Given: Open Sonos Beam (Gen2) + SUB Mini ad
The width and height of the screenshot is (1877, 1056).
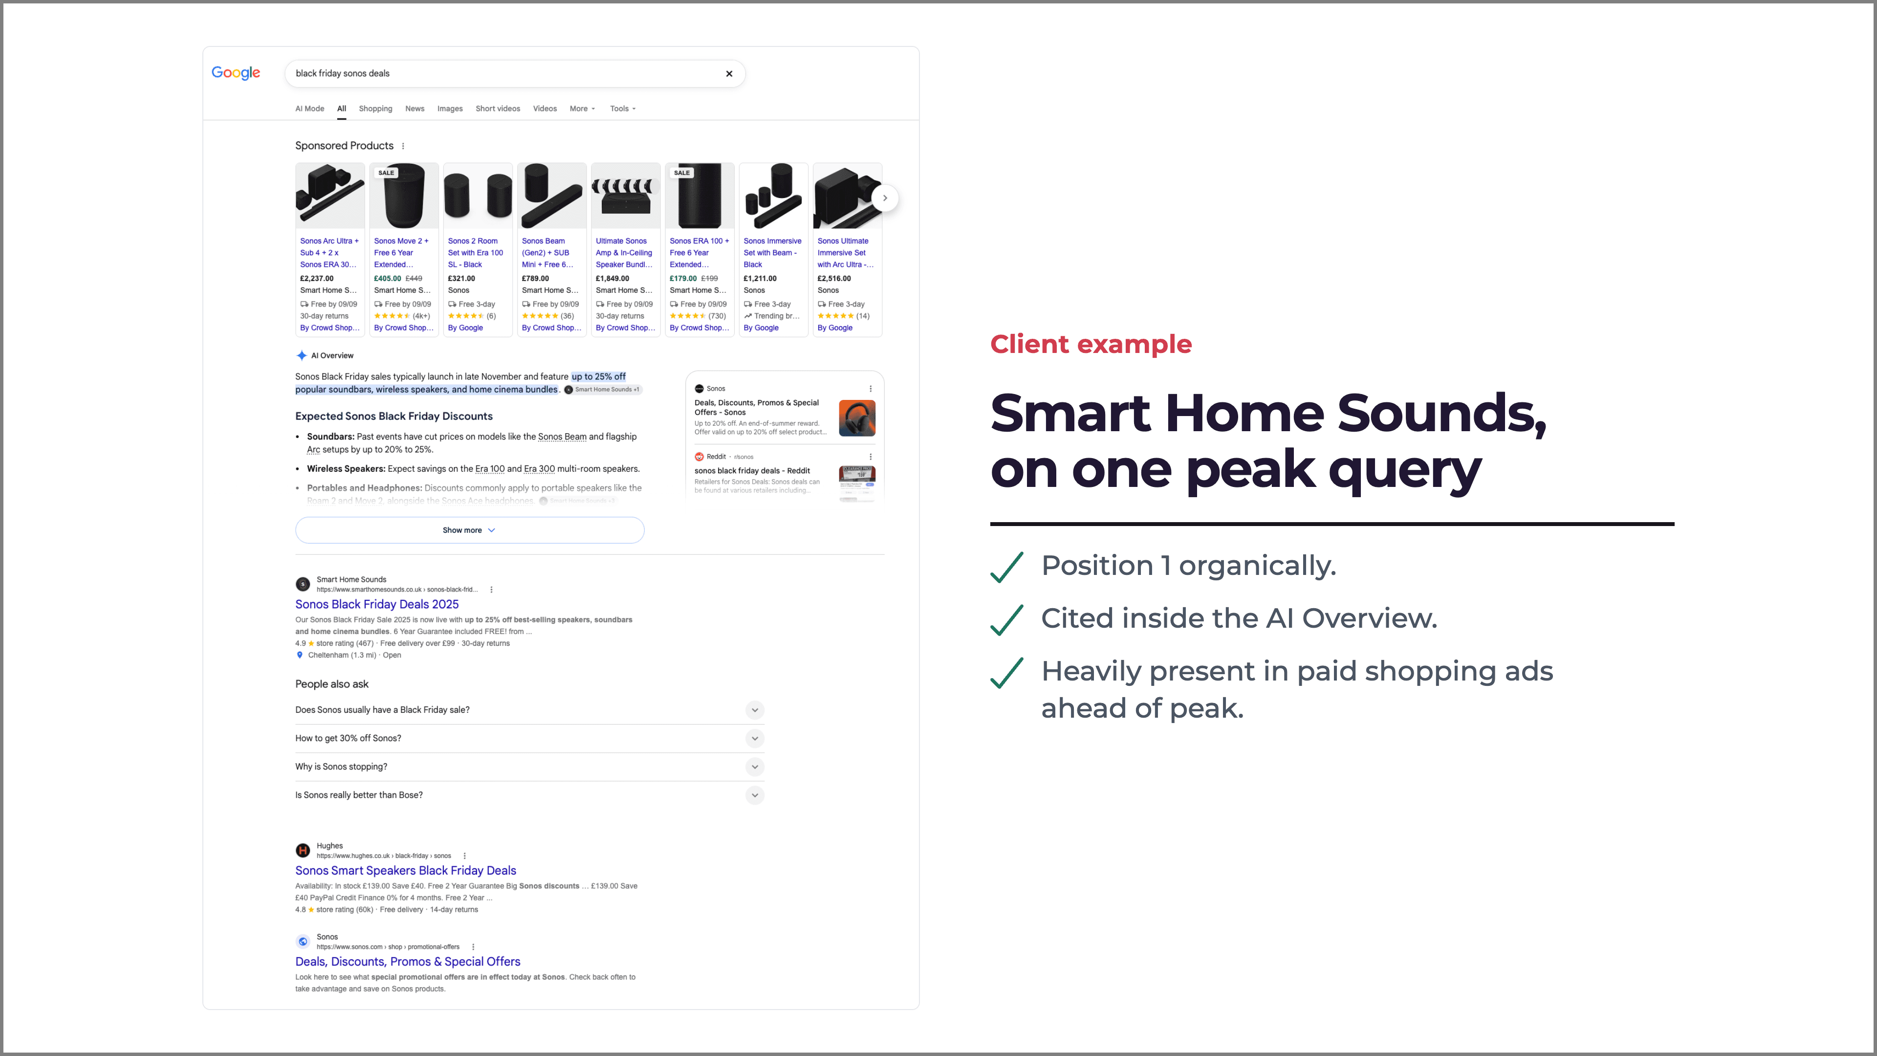Looking at the screenshot, I should point(548,253).
